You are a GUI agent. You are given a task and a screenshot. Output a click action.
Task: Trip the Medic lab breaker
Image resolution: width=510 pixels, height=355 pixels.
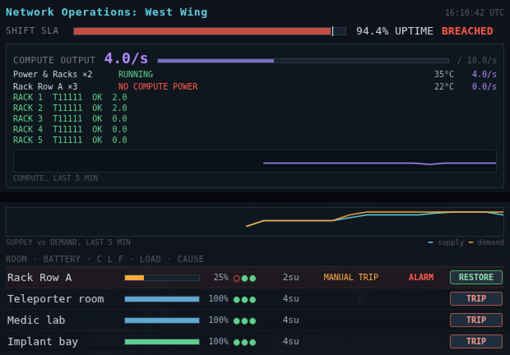pos(476,320)
